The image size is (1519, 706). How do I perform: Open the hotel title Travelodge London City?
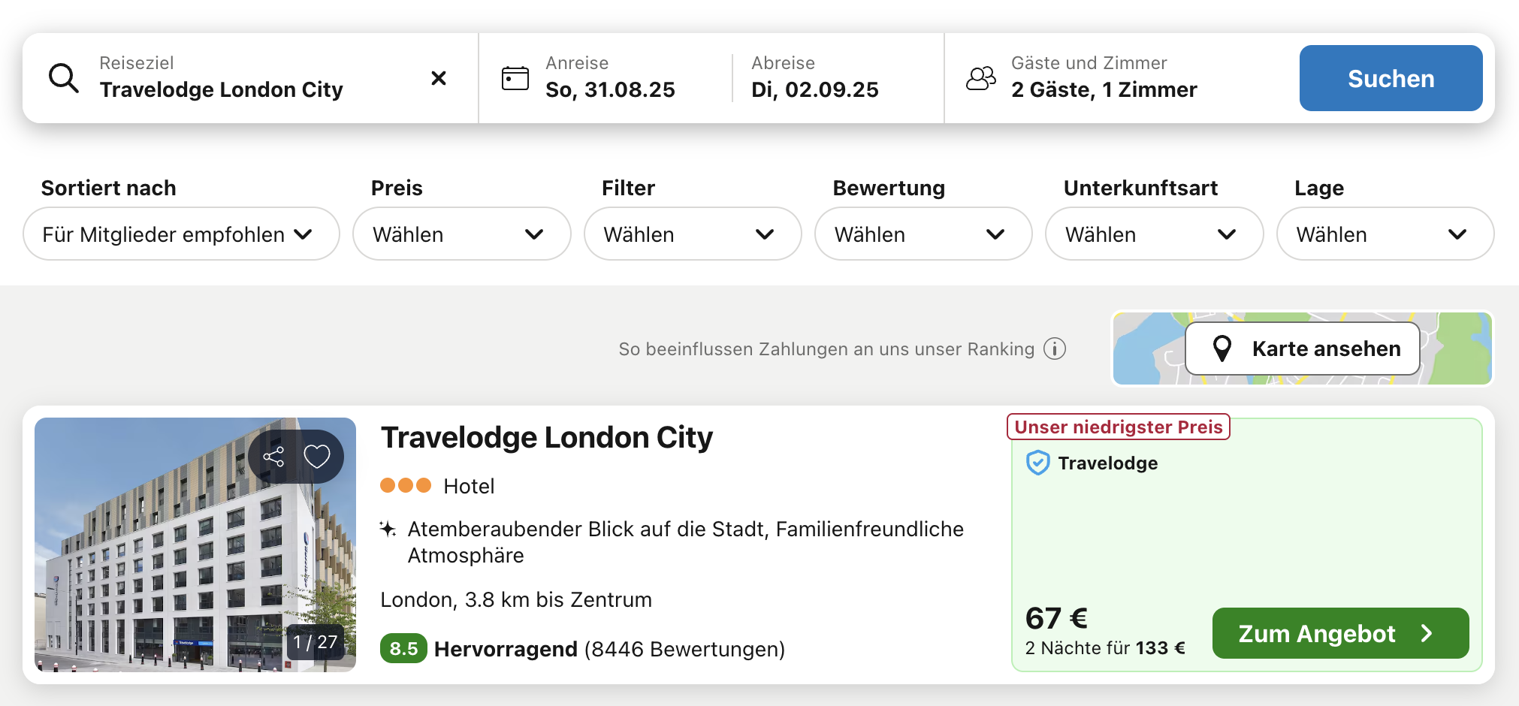pos(547,437)
